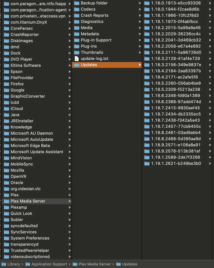The width and height of the screenshot is (214, 268).
Task: Expand arrow for 1.18.3.2111-5a96726d0
Action: coord(210,53)
